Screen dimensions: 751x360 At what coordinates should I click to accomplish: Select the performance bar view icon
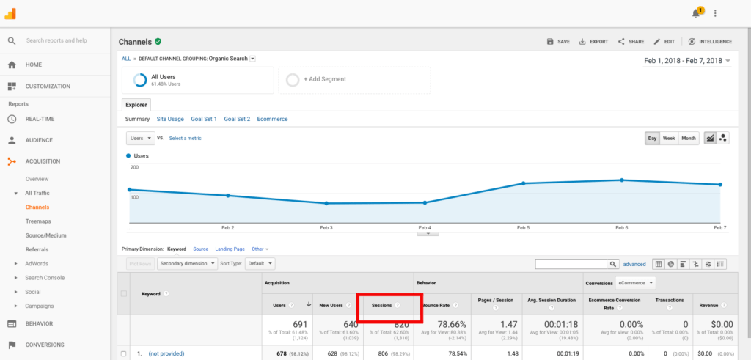click(683, 264)
